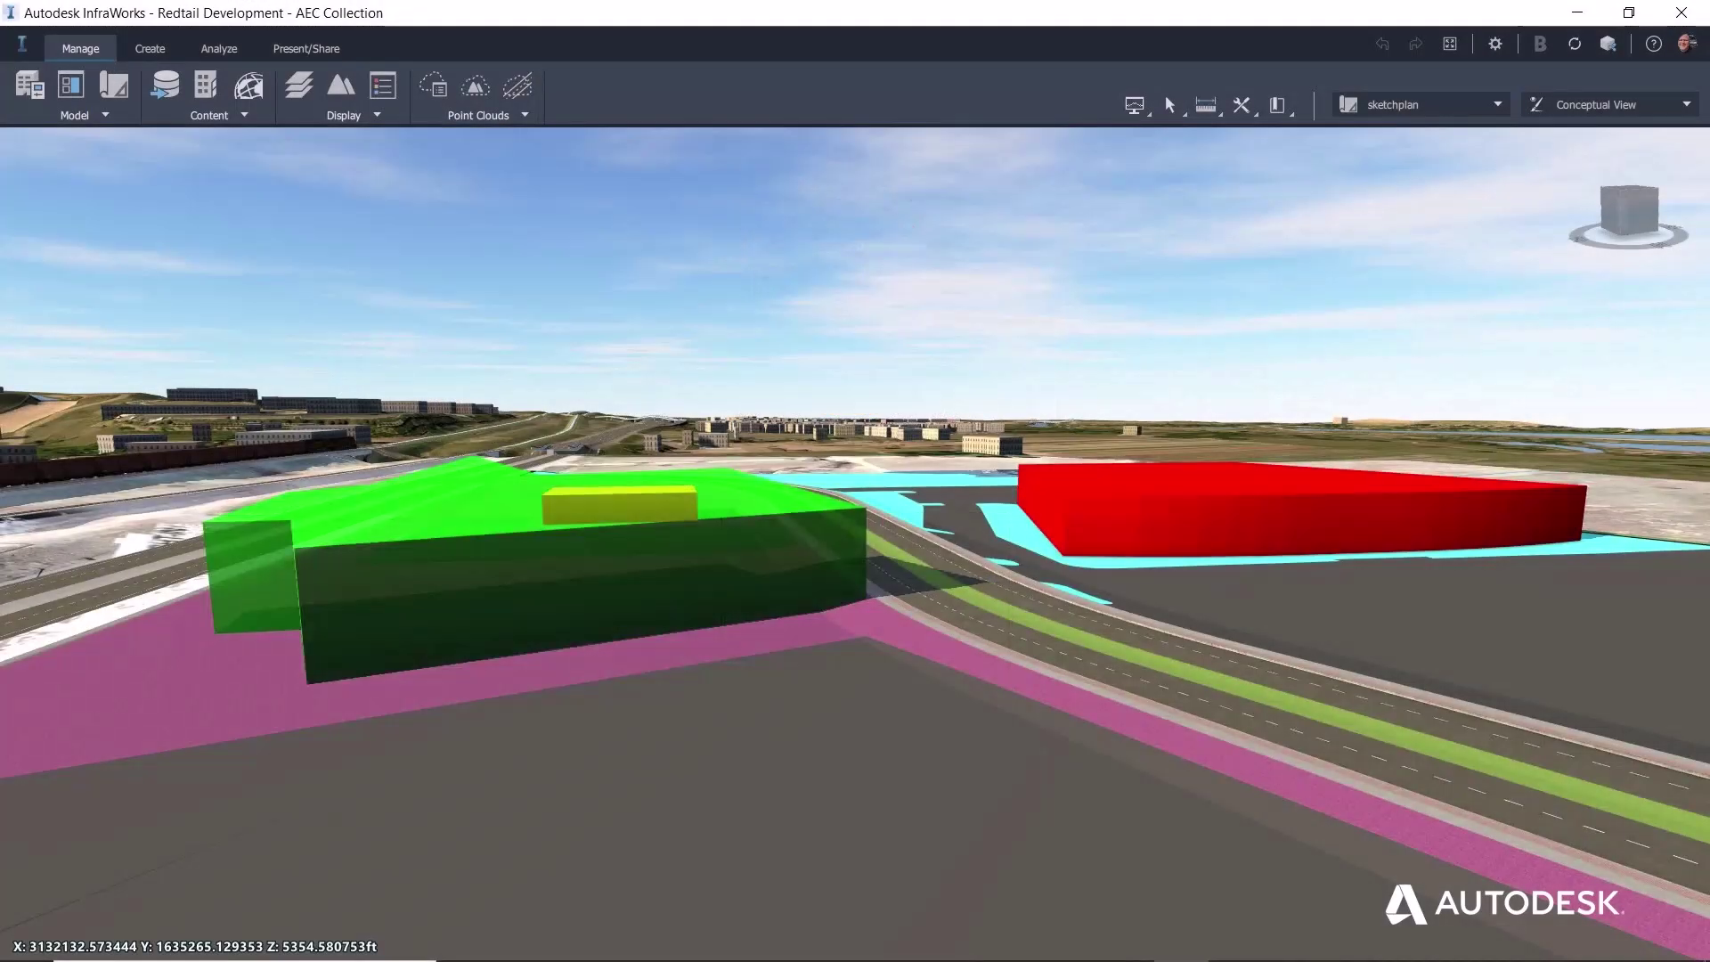Open the Measure tool
This screenshot has height=962, width=1710.
coord(1206,104)
